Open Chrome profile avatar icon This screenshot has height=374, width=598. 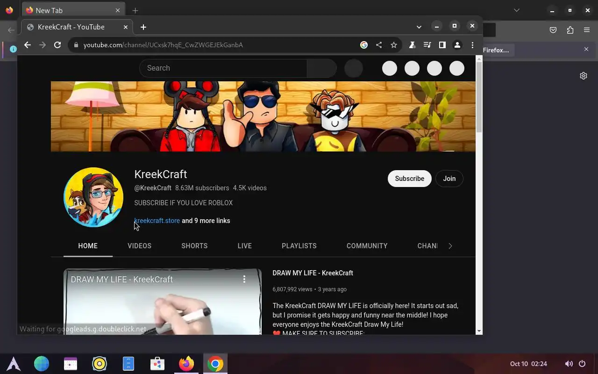pos(457,45)
